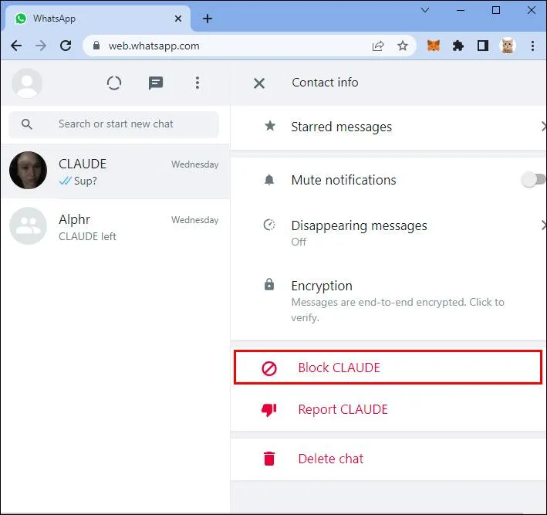Block CLAUDE
Image resolution: width=547 pixels, height=515 pixels.
tap(388, 368)
